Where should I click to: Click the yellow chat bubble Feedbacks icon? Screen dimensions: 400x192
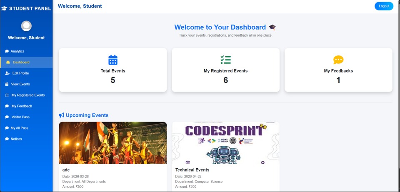[x=338, y=60]
